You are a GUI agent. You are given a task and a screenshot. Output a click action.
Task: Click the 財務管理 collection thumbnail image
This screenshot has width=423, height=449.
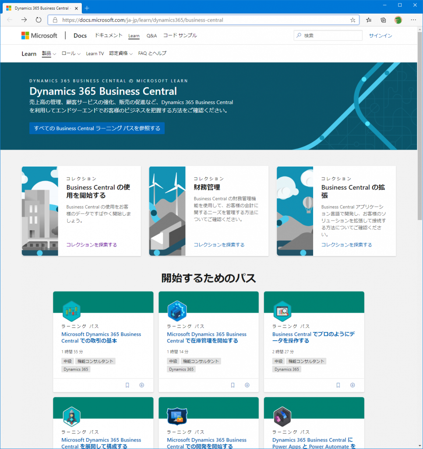click(x=167, y=211)
